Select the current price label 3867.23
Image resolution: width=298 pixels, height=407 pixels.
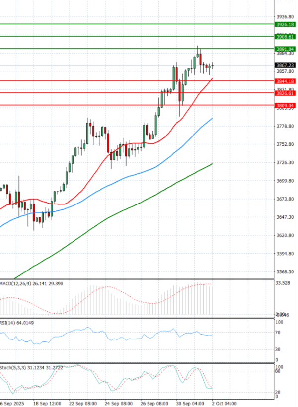[285, 65]
